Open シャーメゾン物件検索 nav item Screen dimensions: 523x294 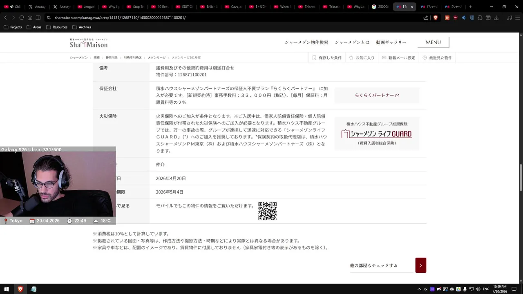[x=306, y=42]
